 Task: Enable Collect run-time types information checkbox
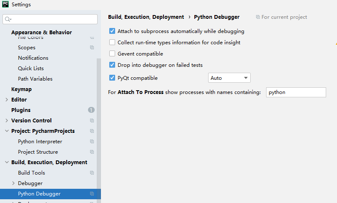112,43
